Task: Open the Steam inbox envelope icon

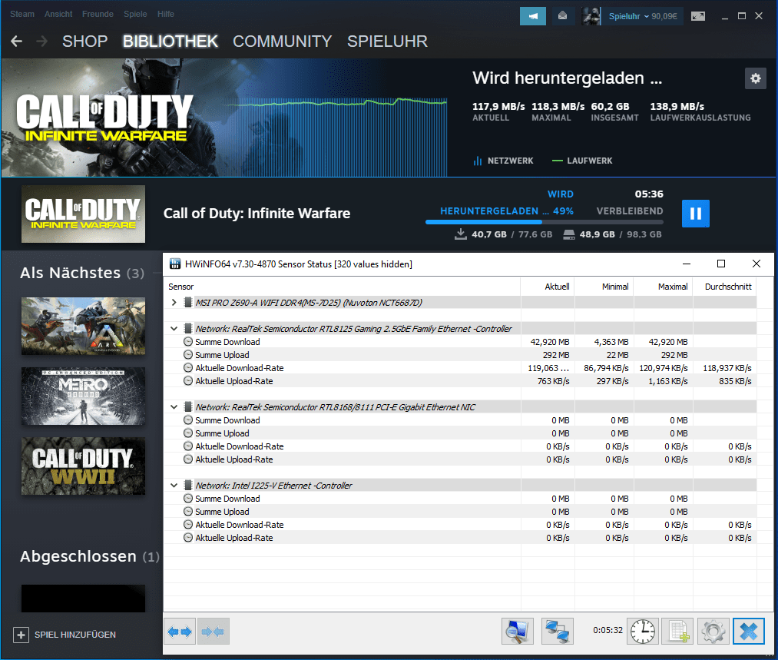Action: pyautogui.click(x=563, y=16)
